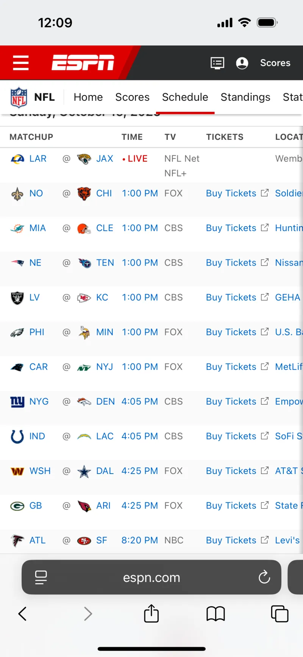Open the user profile icon

pos(242,63)
